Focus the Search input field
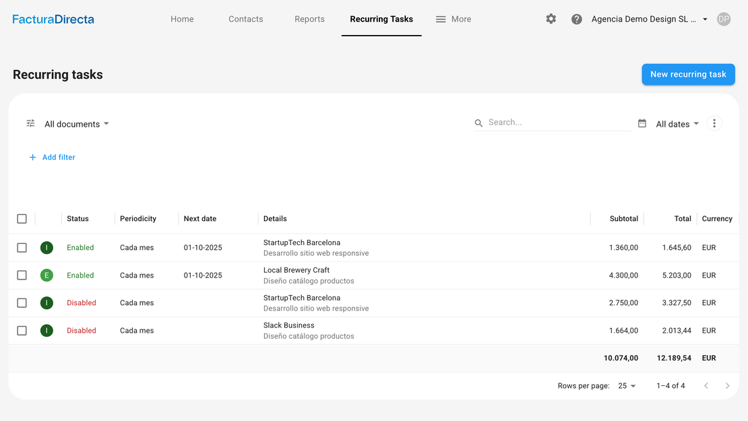 click(x=559, y=123)
